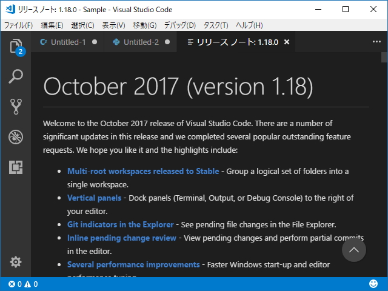Open the 移動(G) menu
Screen dimensions: 388x291
pyautogui.click(x=145, y=25)
